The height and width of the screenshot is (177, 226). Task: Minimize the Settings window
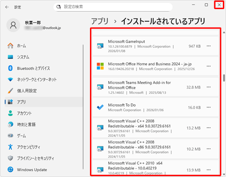pyautogui.click(x=193, y=5)
